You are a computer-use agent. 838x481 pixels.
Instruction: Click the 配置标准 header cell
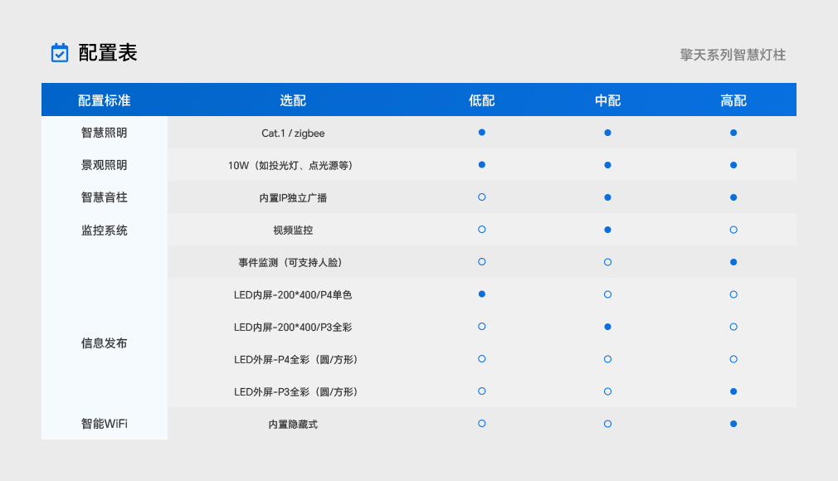[105, 100]
